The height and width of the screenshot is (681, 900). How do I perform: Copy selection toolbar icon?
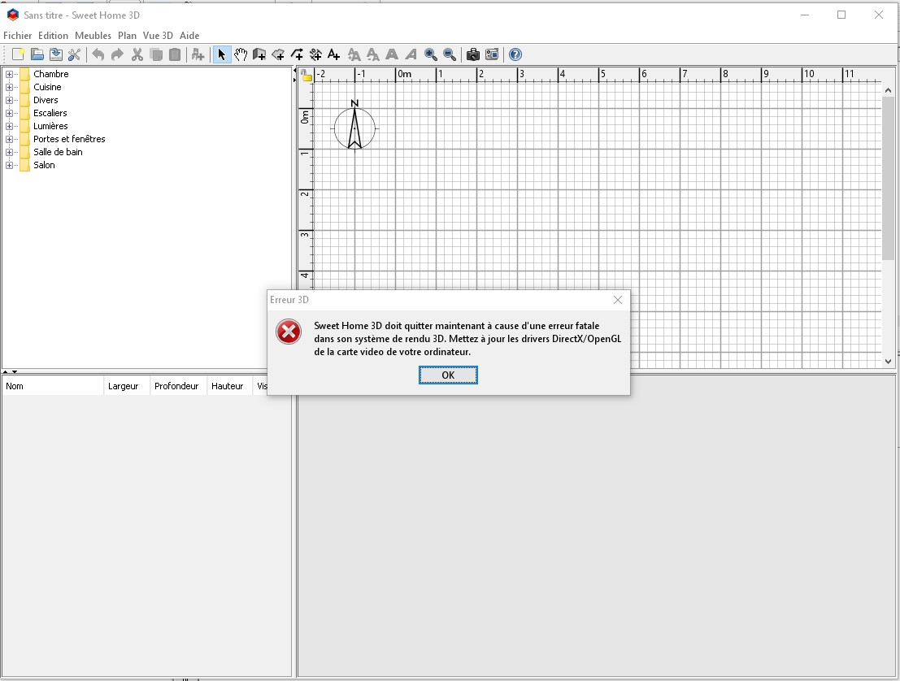(x=156, y=54)
